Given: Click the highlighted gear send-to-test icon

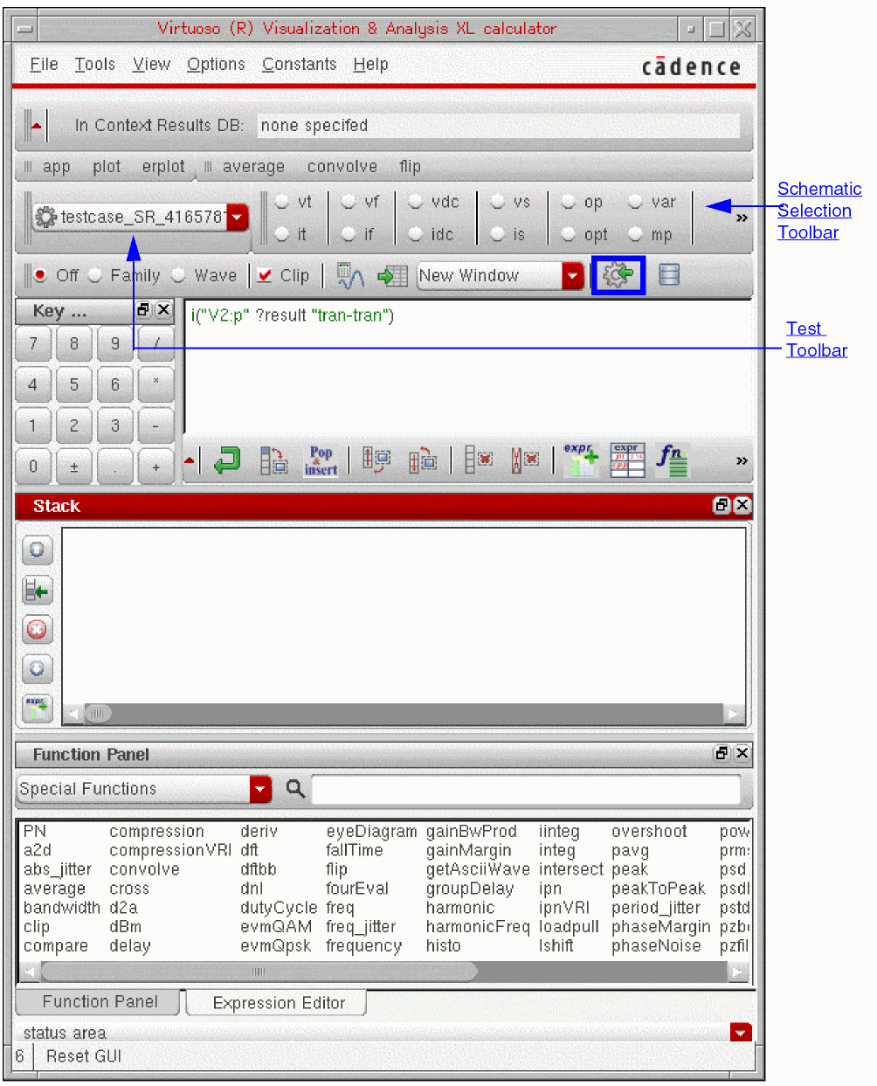Looking at the screenshot, I should (x=618, y=275).
